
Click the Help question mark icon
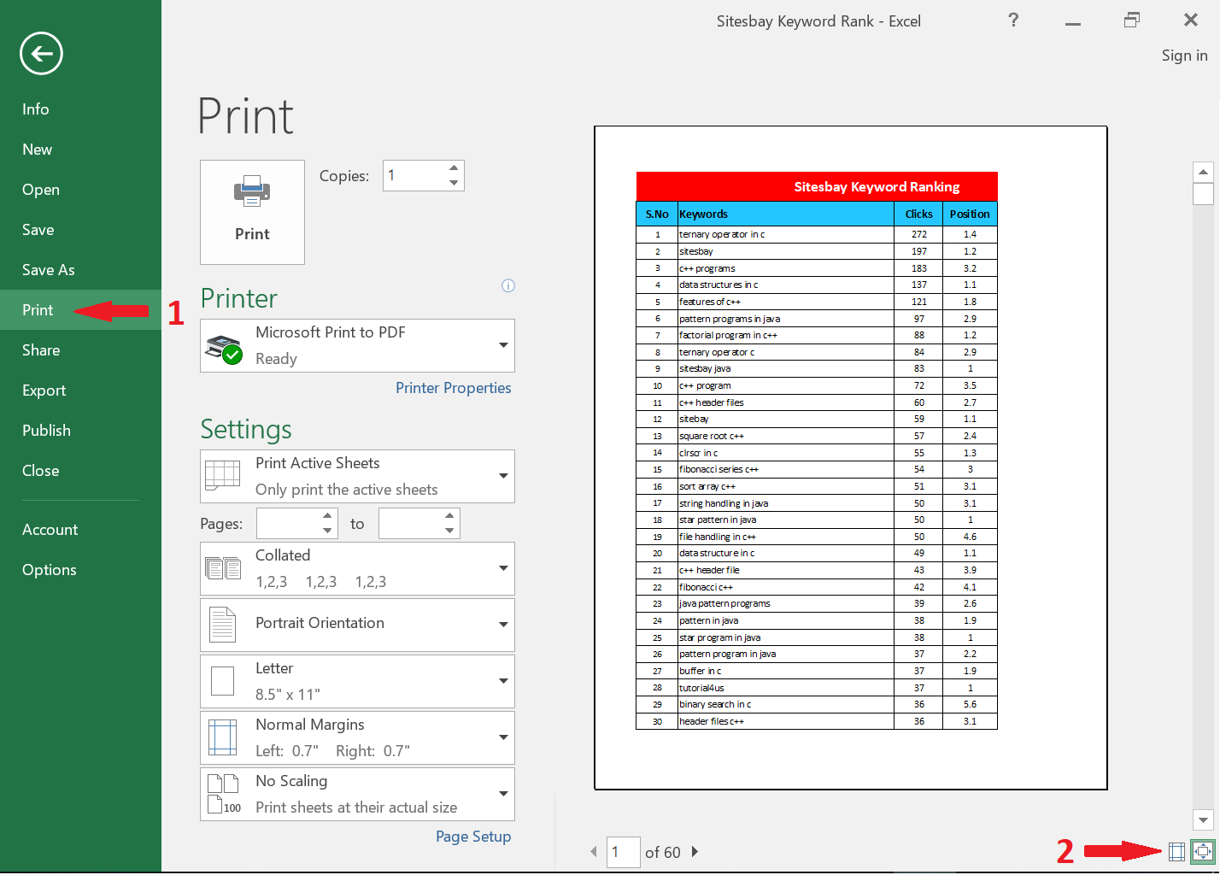[1013, 21]
